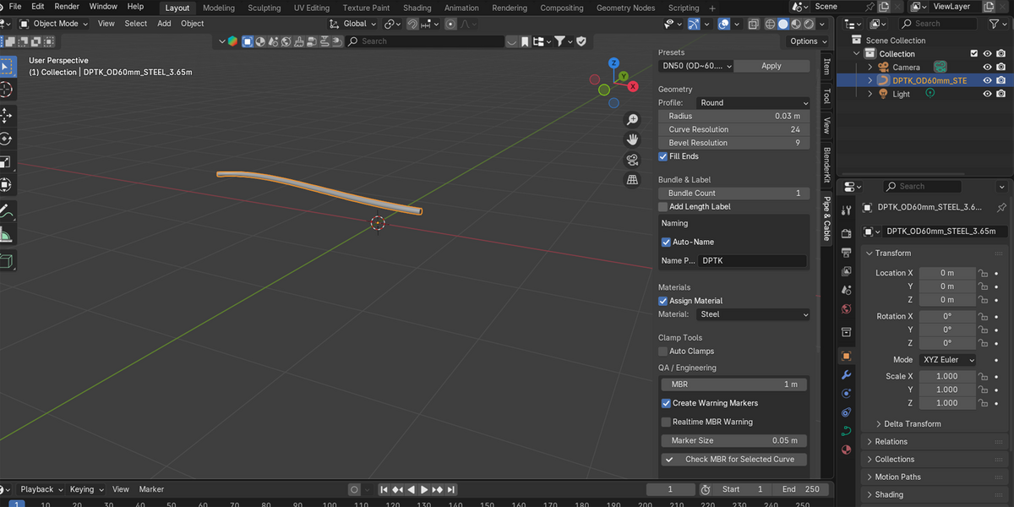Select the Move tool in left toolbar
This screenshot has width=1014, height=507.
coord(5,114)
